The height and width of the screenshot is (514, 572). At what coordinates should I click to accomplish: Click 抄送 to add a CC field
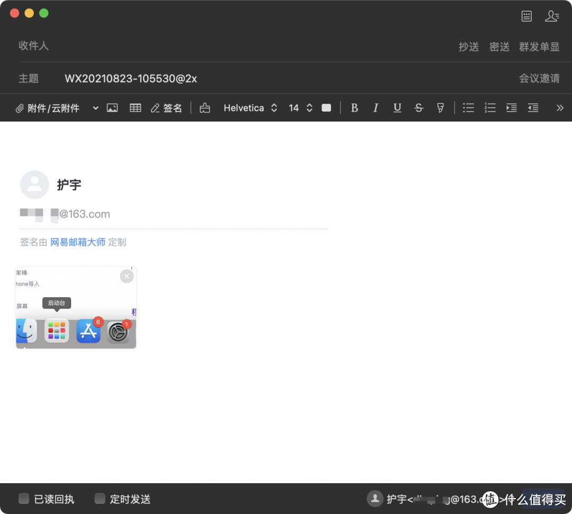tap(468, 47)
